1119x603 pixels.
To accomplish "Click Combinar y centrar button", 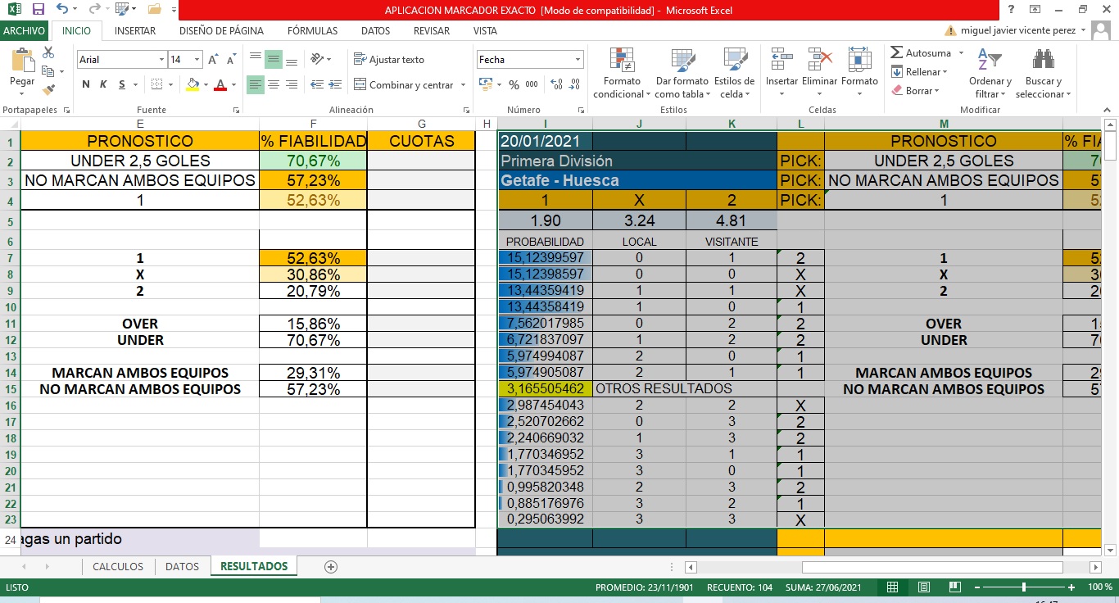I will 404,84.
